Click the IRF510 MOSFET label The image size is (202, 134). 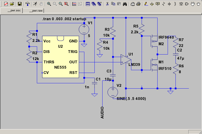tap(165, 68)
